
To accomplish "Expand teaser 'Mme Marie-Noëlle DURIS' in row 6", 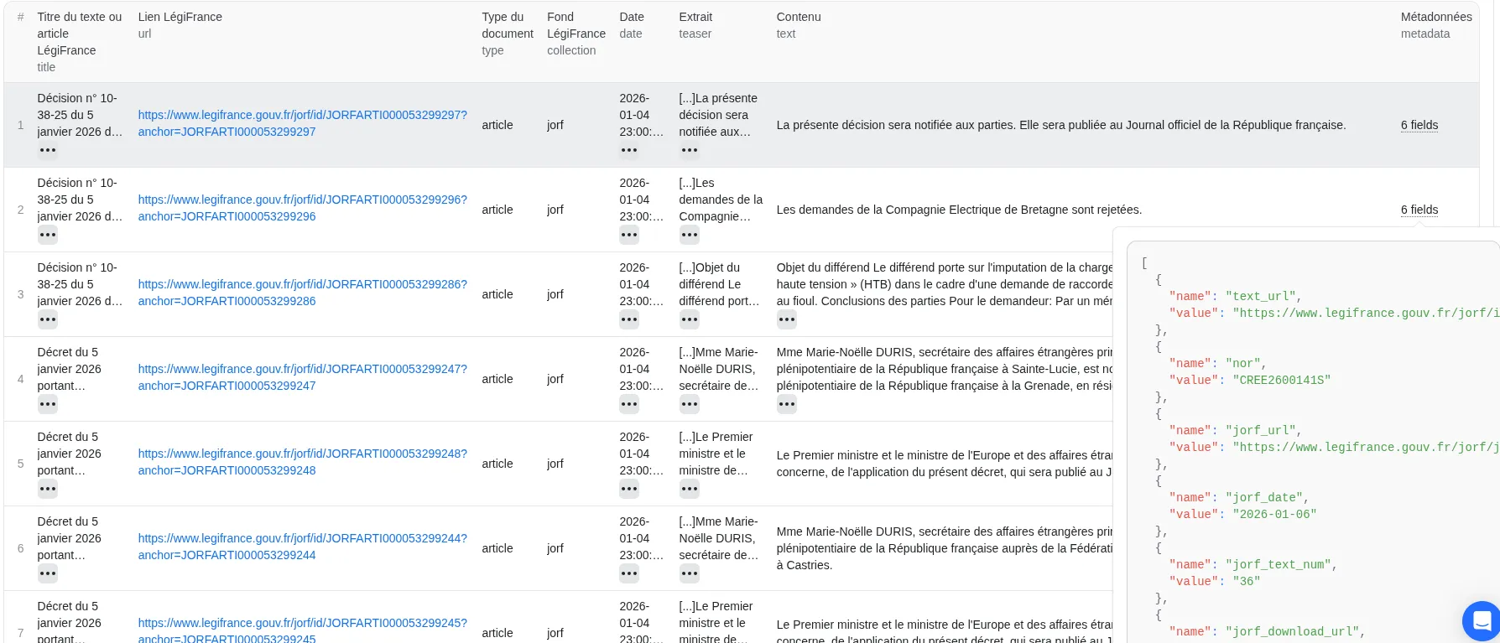I will 690,574.
